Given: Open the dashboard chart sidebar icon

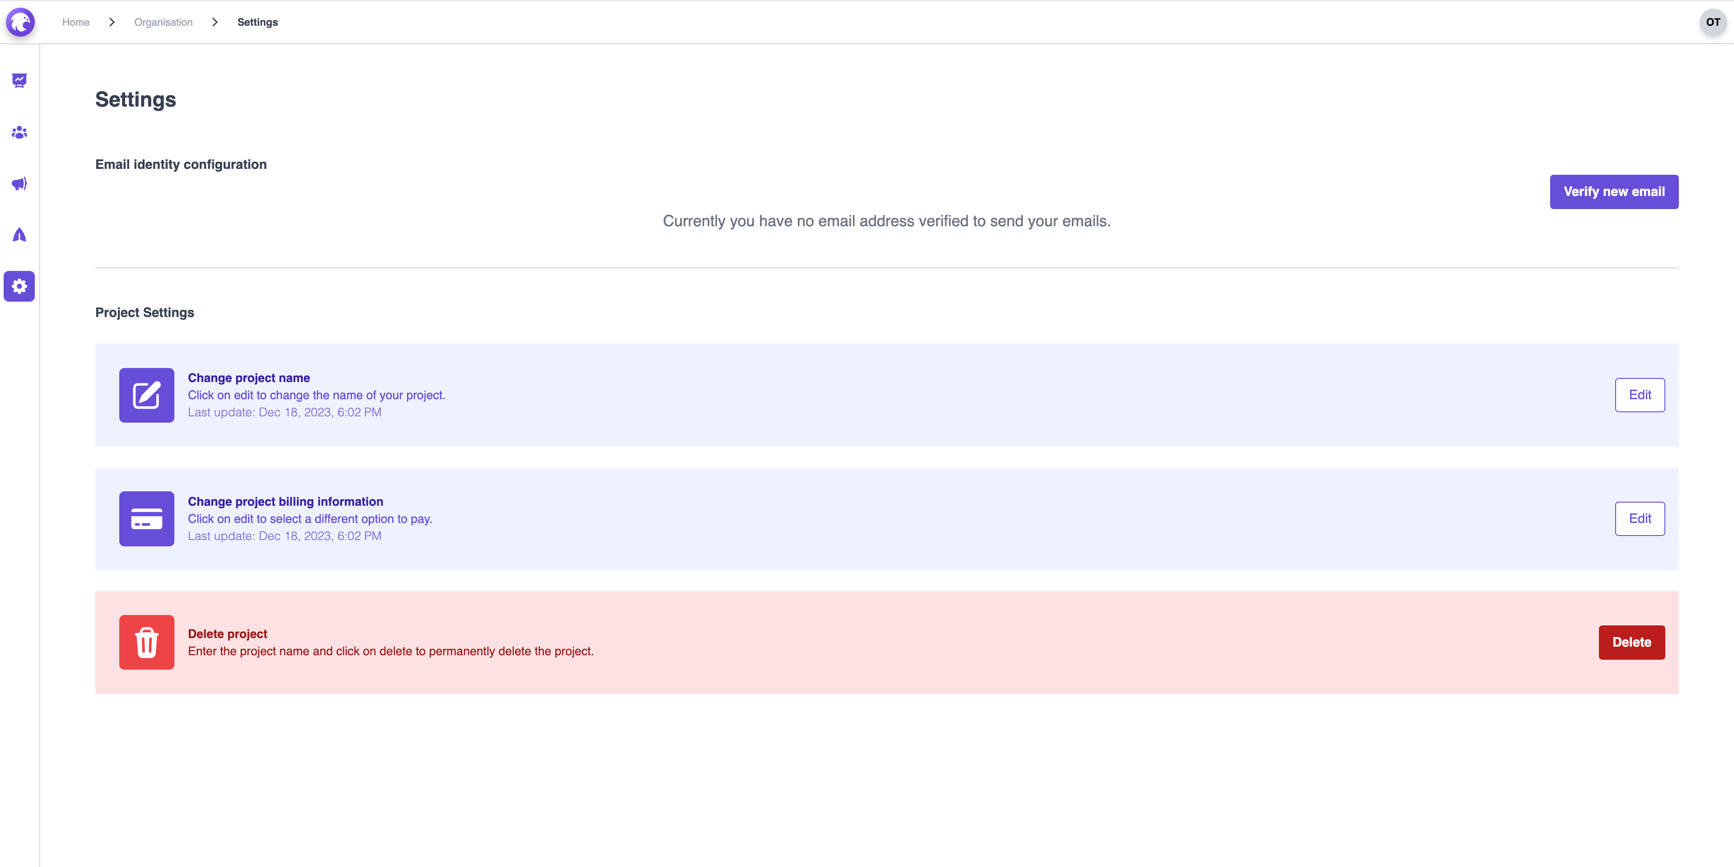Looking at the screenshot, I should pos(19,81).
